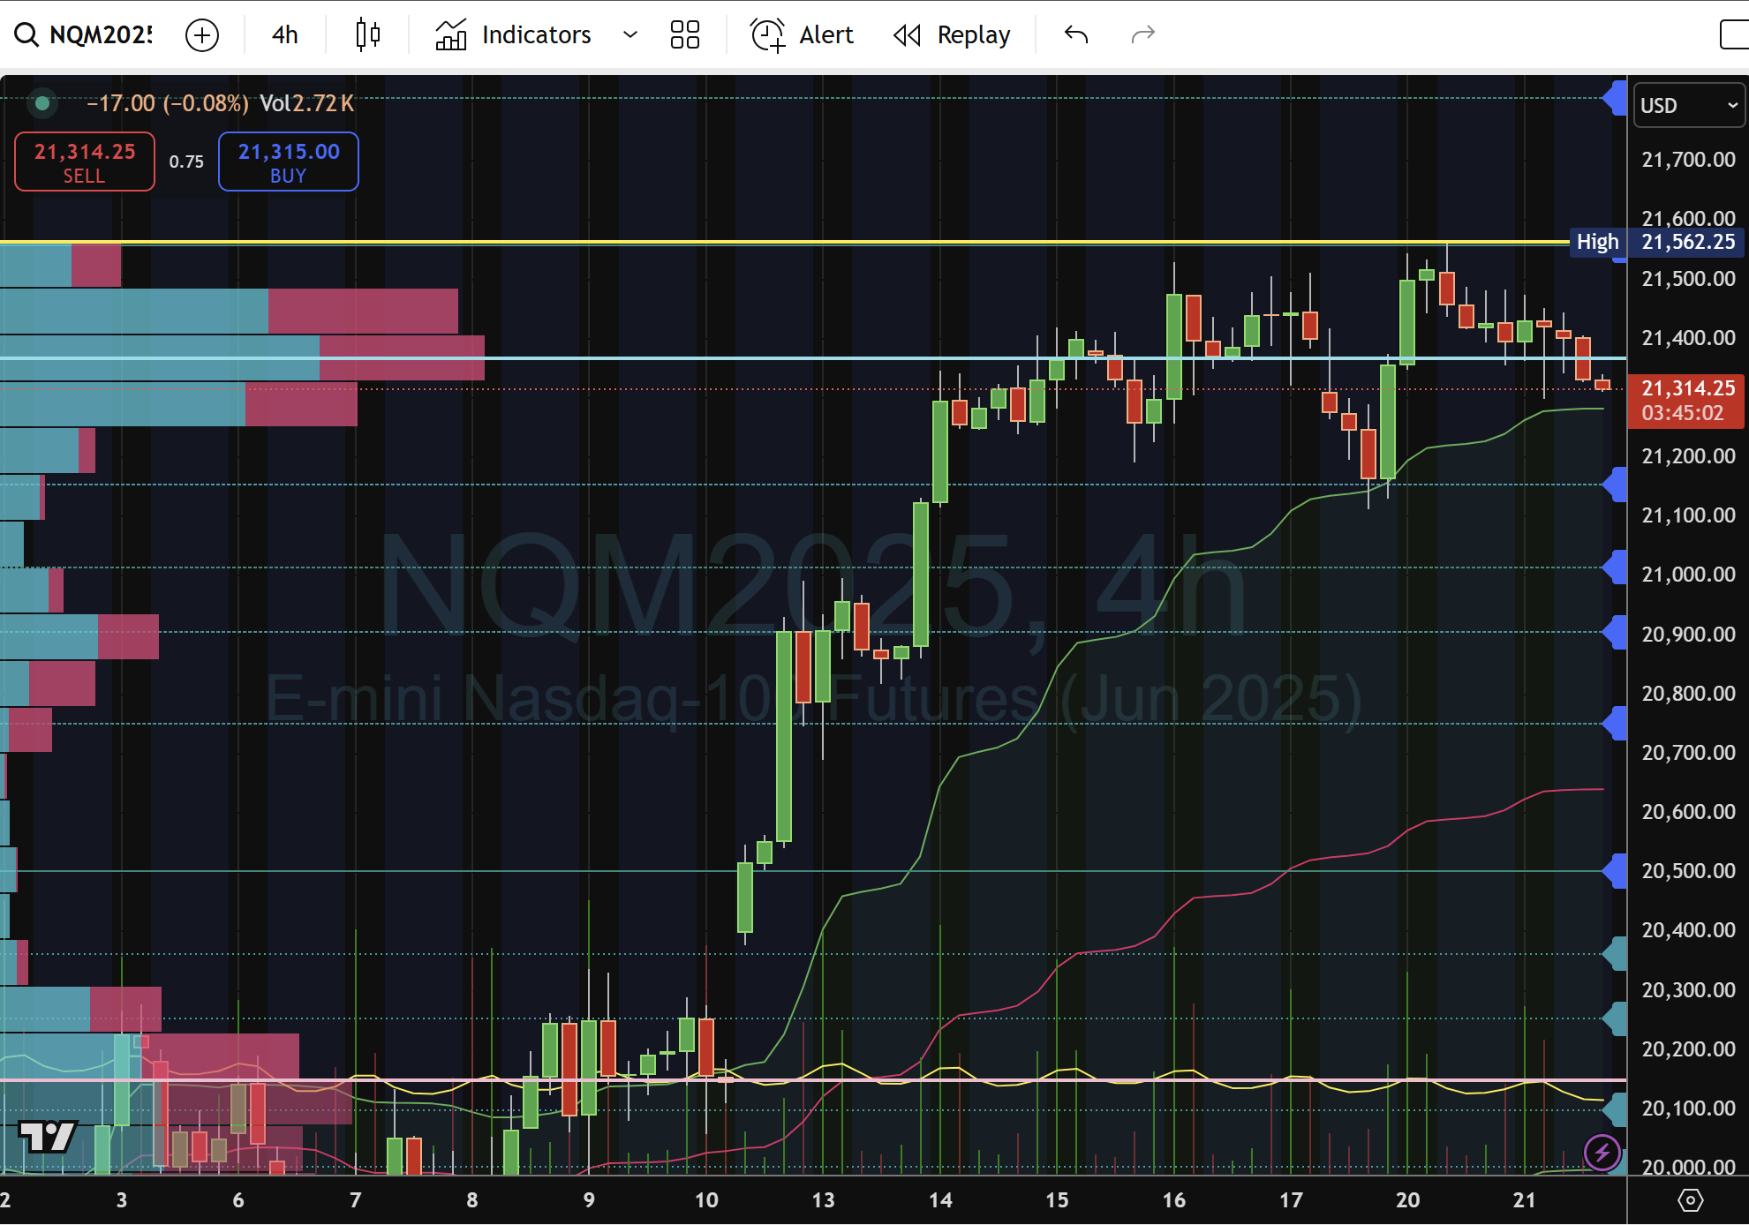Viewport: 1749px width, 1225px height.
Task: Click the 21,700.00 price axis label
Action: tap(1688, 160)
